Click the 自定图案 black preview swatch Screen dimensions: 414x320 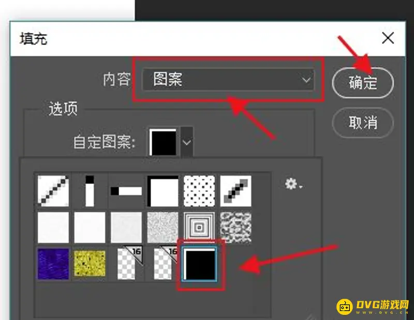click(x=163, y=142)
